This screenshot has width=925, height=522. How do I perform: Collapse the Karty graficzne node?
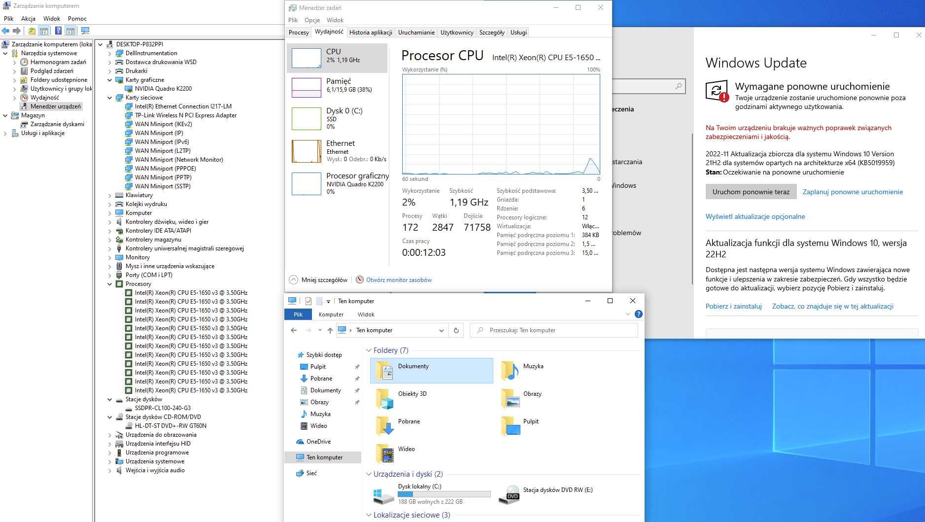pyautogui.click(x=109, y=80)
